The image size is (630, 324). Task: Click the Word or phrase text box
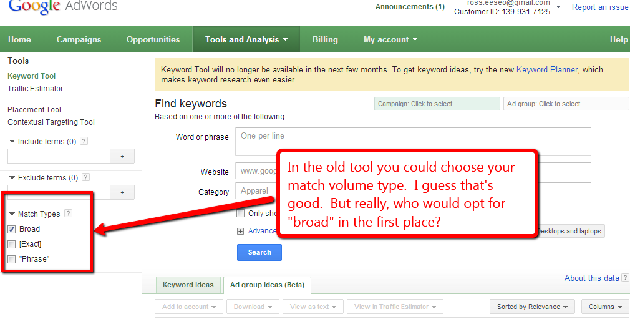(x=413, y=142)
